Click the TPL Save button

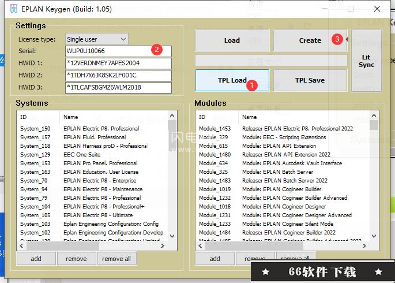310,80
